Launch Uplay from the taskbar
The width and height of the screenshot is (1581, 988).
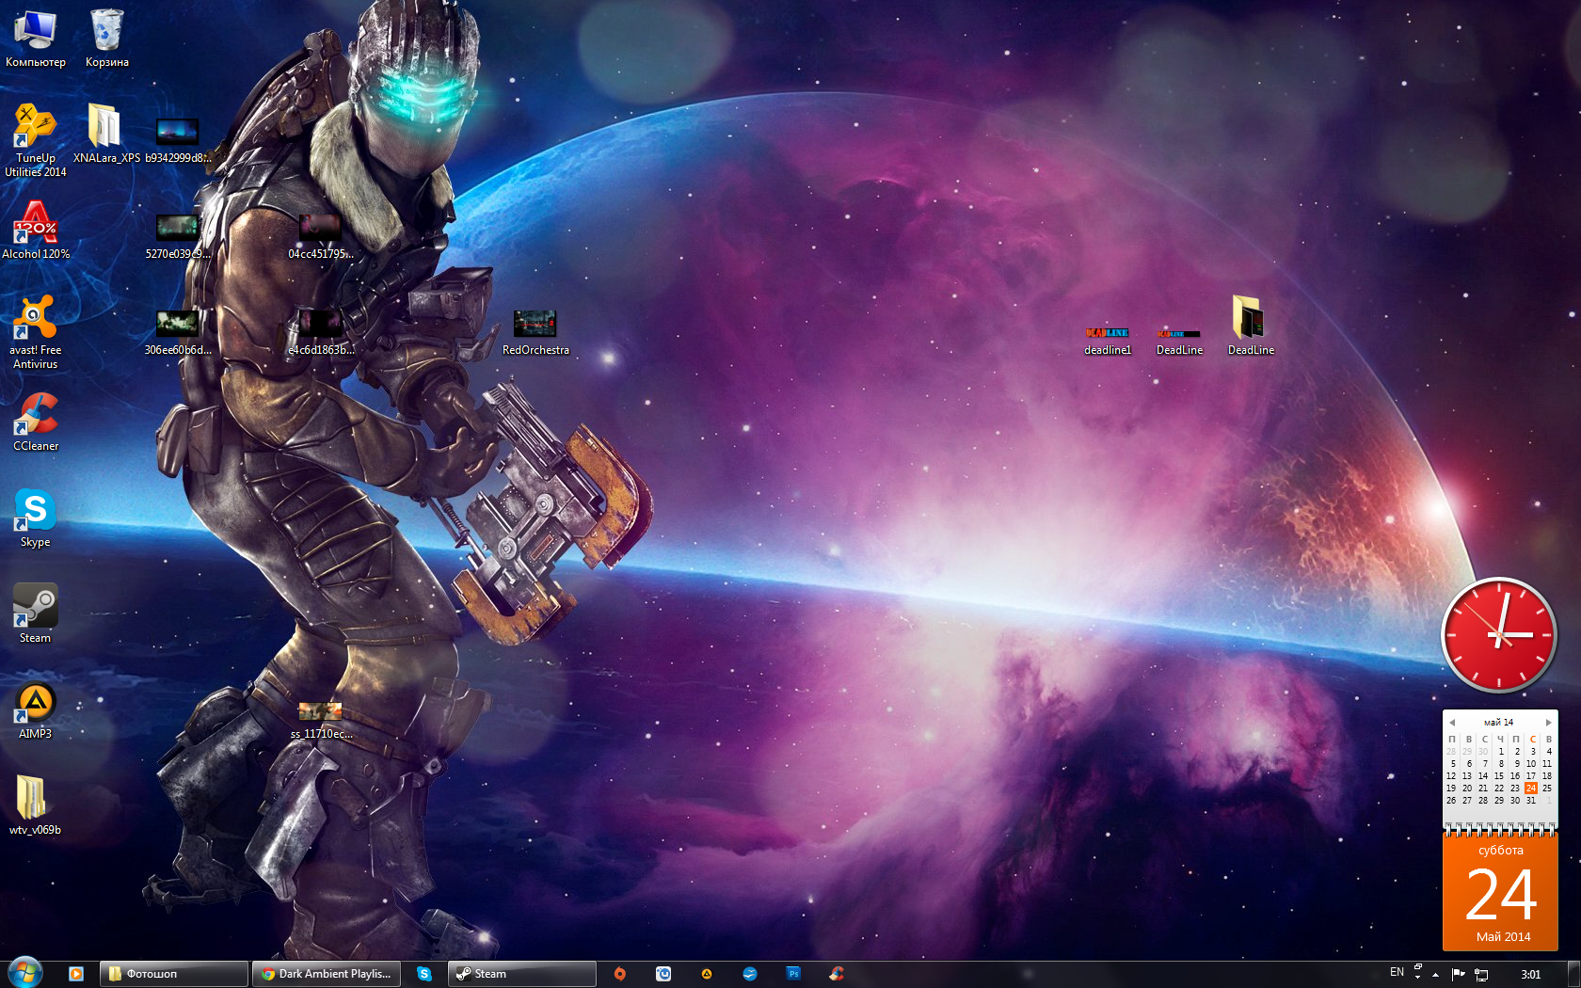pyautogui.click(x=663, y=974)
